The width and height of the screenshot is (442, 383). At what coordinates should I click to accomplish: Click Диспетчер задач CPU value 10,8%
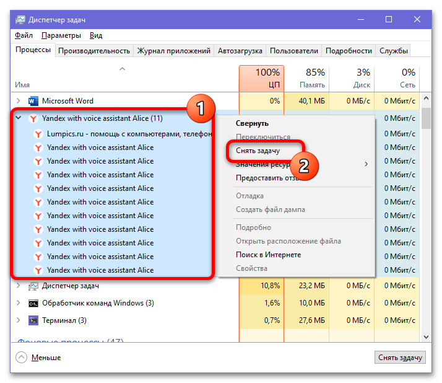(x=270, y=286)
